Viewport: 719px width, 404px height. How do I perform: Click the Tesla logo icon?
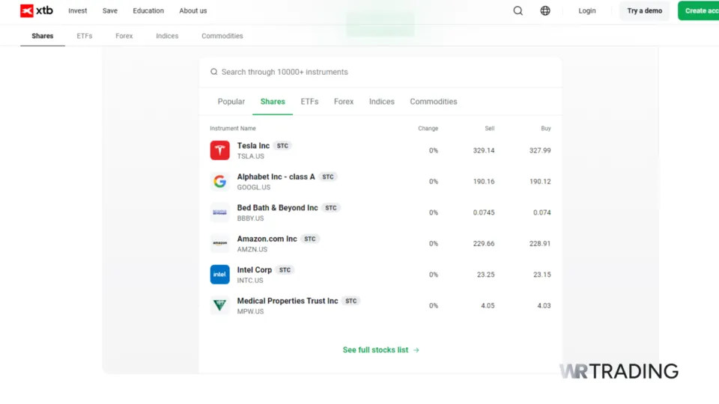219,150
